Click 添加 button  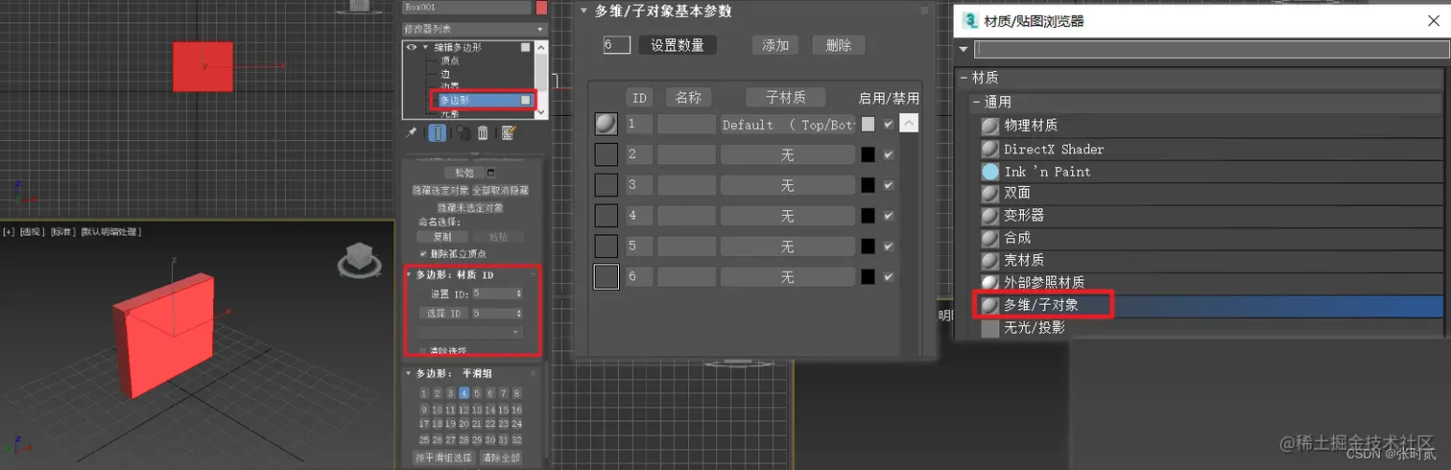point(775,45)
